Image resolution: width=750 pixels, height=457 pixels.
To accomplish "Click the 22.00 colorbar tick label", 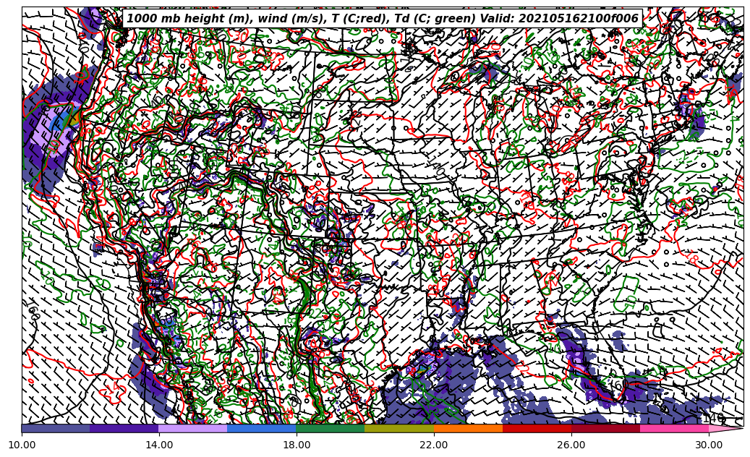I will pyautogui.click(x=434, y=445).
